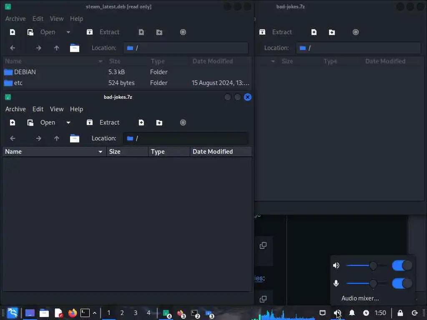Go forward in active bad-jokes.7z window

click(x=38, y=138)
